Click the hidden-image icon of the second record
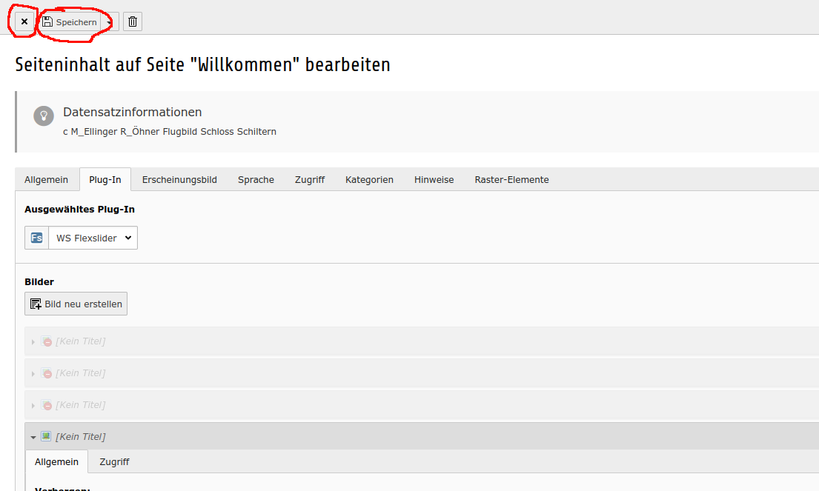Viewport: 819px width, 491px height. [x=47, y=373]
